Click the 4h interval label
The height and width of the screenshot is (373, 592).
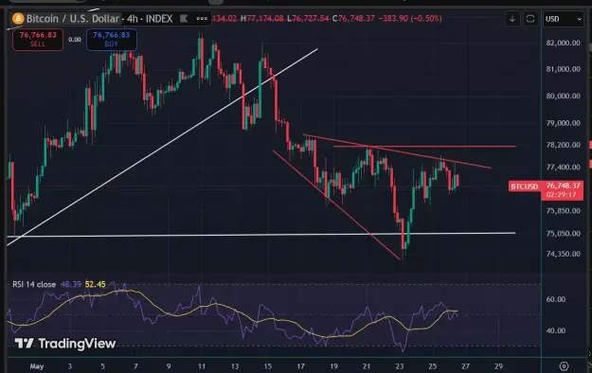coord(133,19)
